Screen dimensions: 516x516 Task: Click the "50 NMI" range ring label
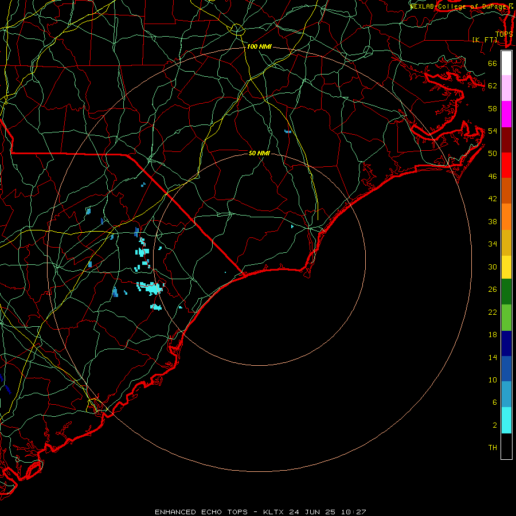(259, 153)
